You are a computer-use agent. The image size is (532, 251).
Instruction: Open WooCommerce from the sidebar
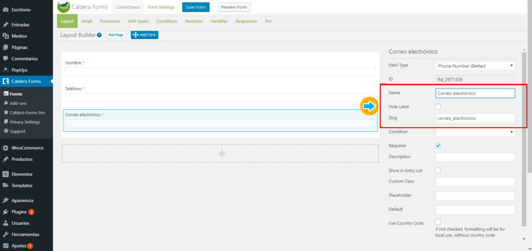point(27,148)
